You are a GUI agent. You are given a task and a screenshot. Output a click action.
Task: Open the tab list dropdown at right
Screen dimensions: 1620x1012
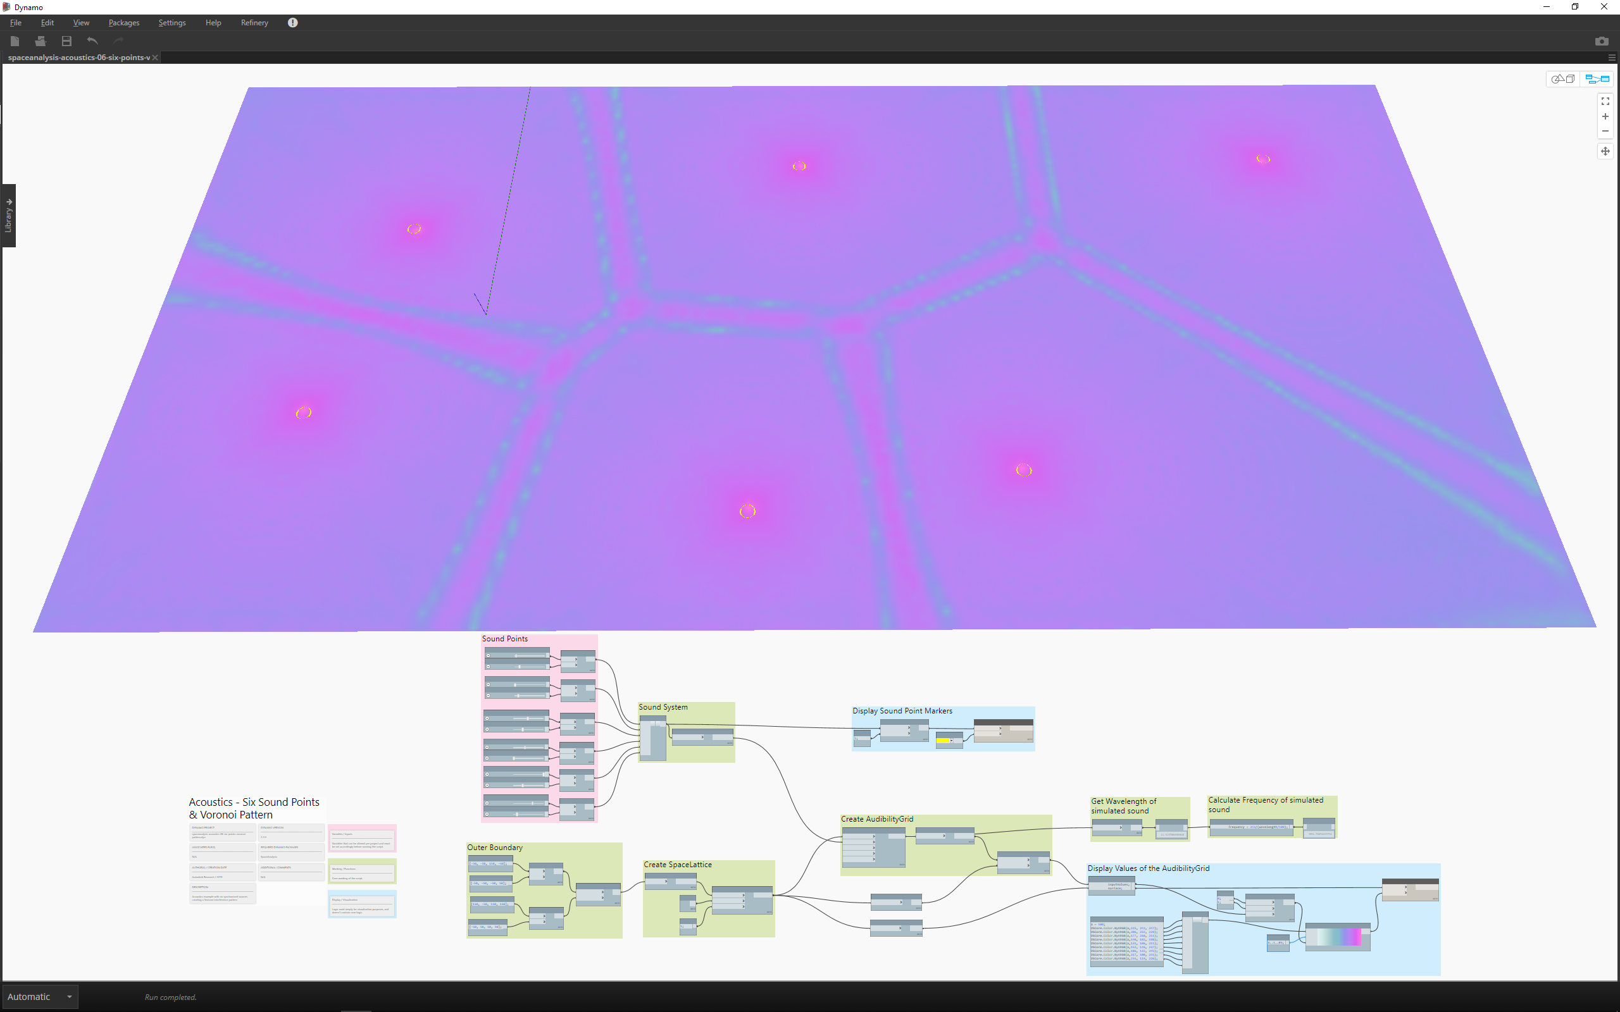1611,58
